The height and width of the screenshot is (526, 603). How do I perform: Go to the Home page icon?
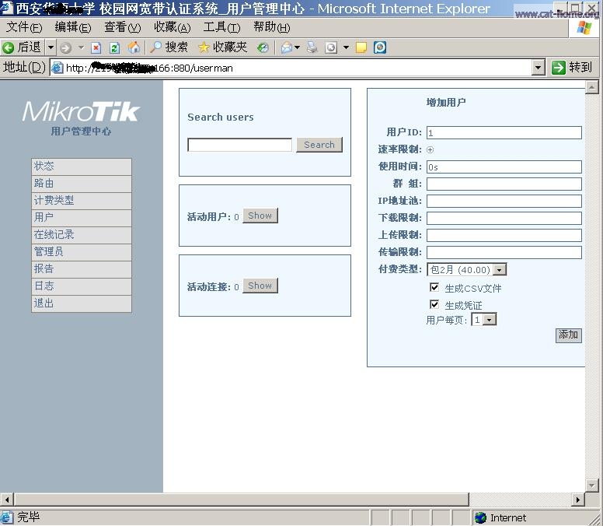(x=134, y=47)
